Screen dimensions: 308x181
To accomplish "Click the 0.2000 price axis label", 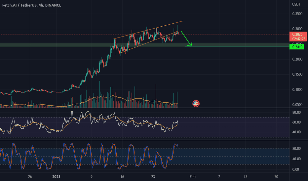I will point(297,59).
